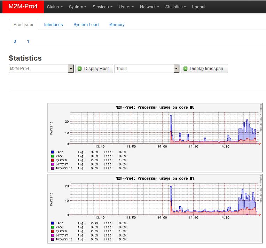Image resolution: width=266 pixels, height=248 pixels.
Task: Click the core #1 processor usage graph
Action: coord(155,209)
